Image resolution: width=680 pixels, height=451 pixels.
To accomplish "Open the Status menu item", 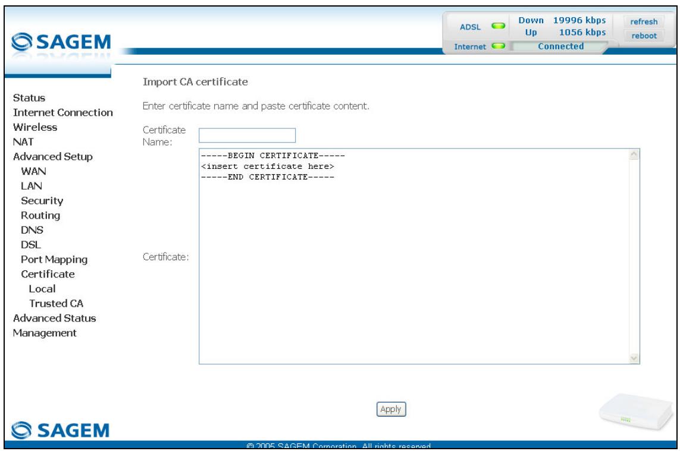I will point(29,98).
